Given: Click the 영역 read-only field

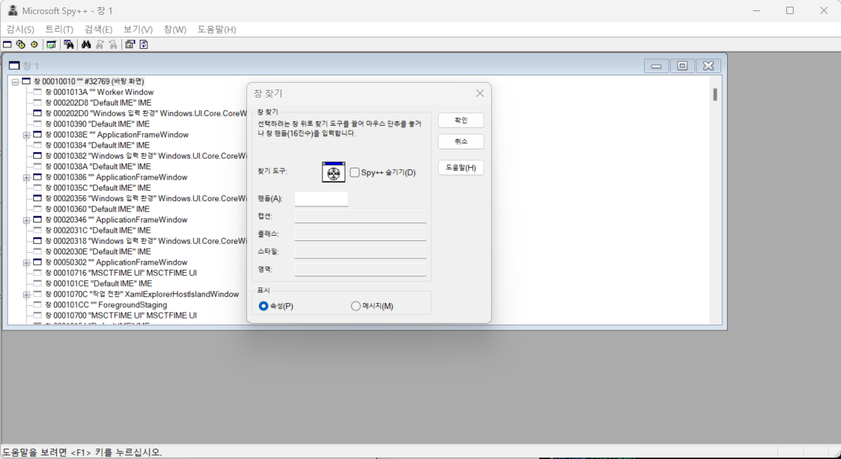Looking at the screenshot, I should pyautogui.click(x=360, y=269).
